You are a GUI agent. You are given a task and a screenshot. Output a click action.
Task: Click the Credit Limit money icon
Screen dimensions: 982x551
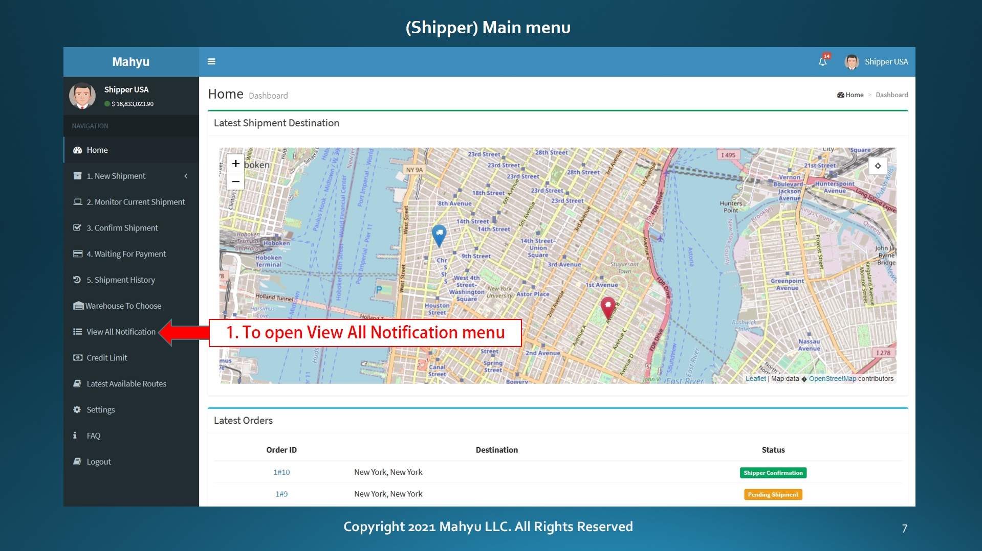[x=77, y=358]
